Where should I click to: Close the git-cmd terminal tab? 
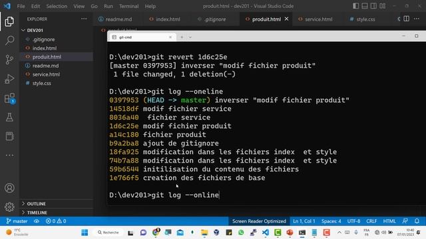click(x=170, y=37)
